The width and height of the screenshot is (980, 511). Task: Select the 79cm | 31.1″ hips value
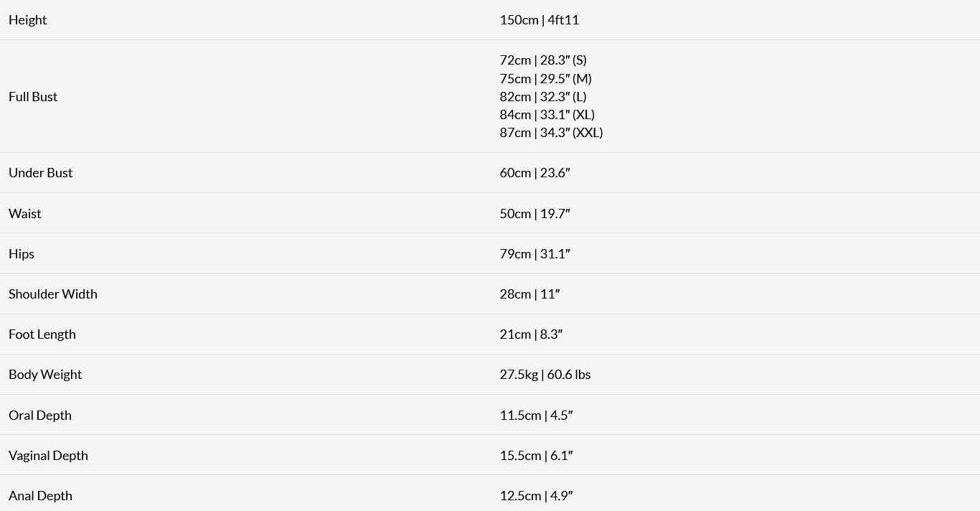coord(534,254)
